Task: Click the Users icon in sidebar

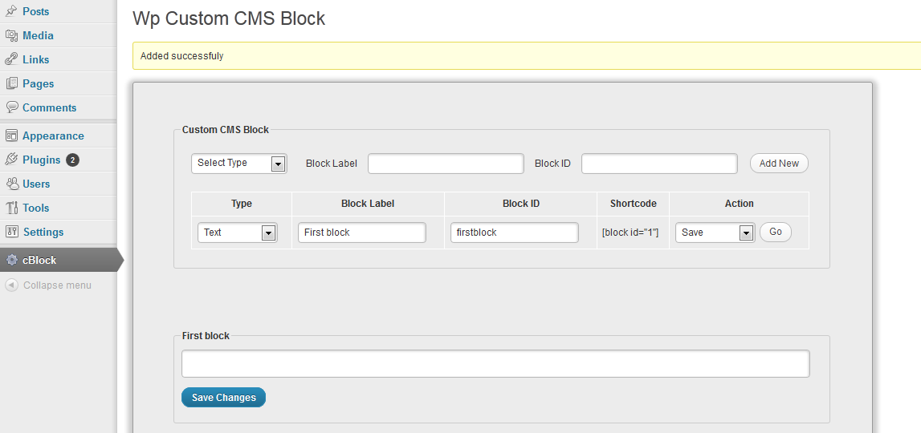Action: tap(11, 184)
